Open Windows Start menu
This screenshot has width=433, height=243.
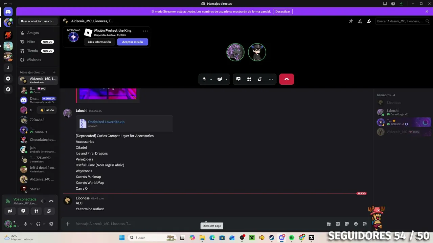pos(122,238)
